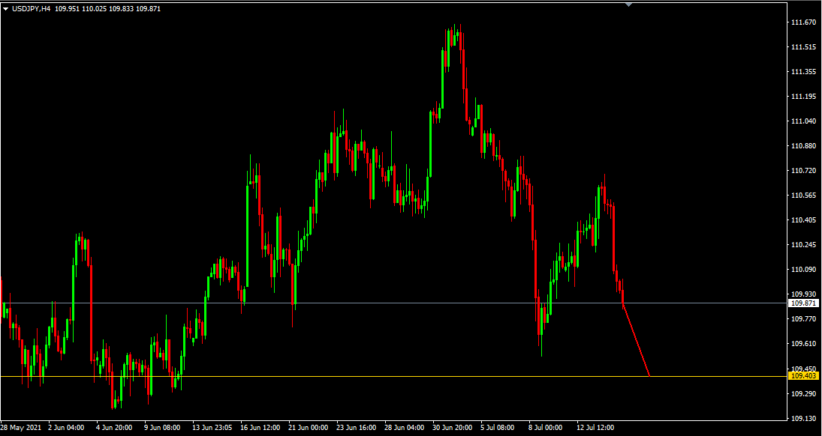Click the high value 110.025 in header
The width and height of the screenshot is (822, 436).
tap(93, 9)
